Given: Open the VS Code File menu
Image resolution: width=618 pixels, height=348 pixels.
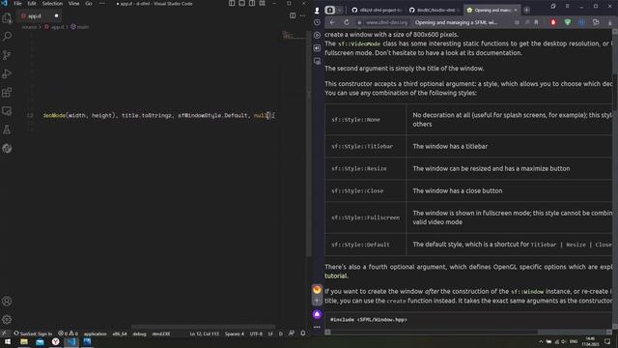Looking at the screenshot, I should [17, 4].
